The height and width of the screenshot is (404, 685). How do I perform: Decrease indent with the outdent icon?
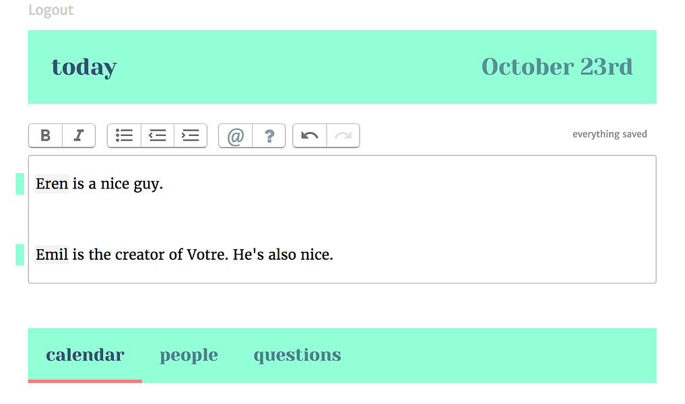tap(157, 135)
